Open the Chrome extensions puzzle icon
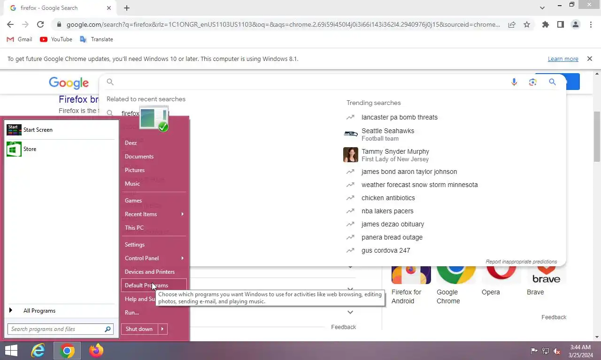The image size is (601, 360). (545, 24)
